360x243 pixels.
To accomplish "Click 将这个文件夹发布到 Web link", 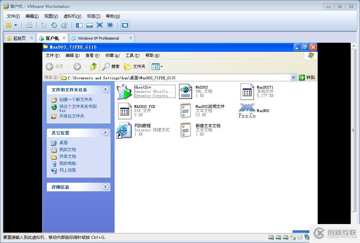I will click(78, 108).
